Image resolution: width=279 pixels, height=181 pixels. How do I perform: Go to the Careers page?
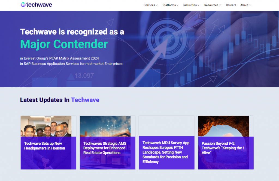(231, 5)
